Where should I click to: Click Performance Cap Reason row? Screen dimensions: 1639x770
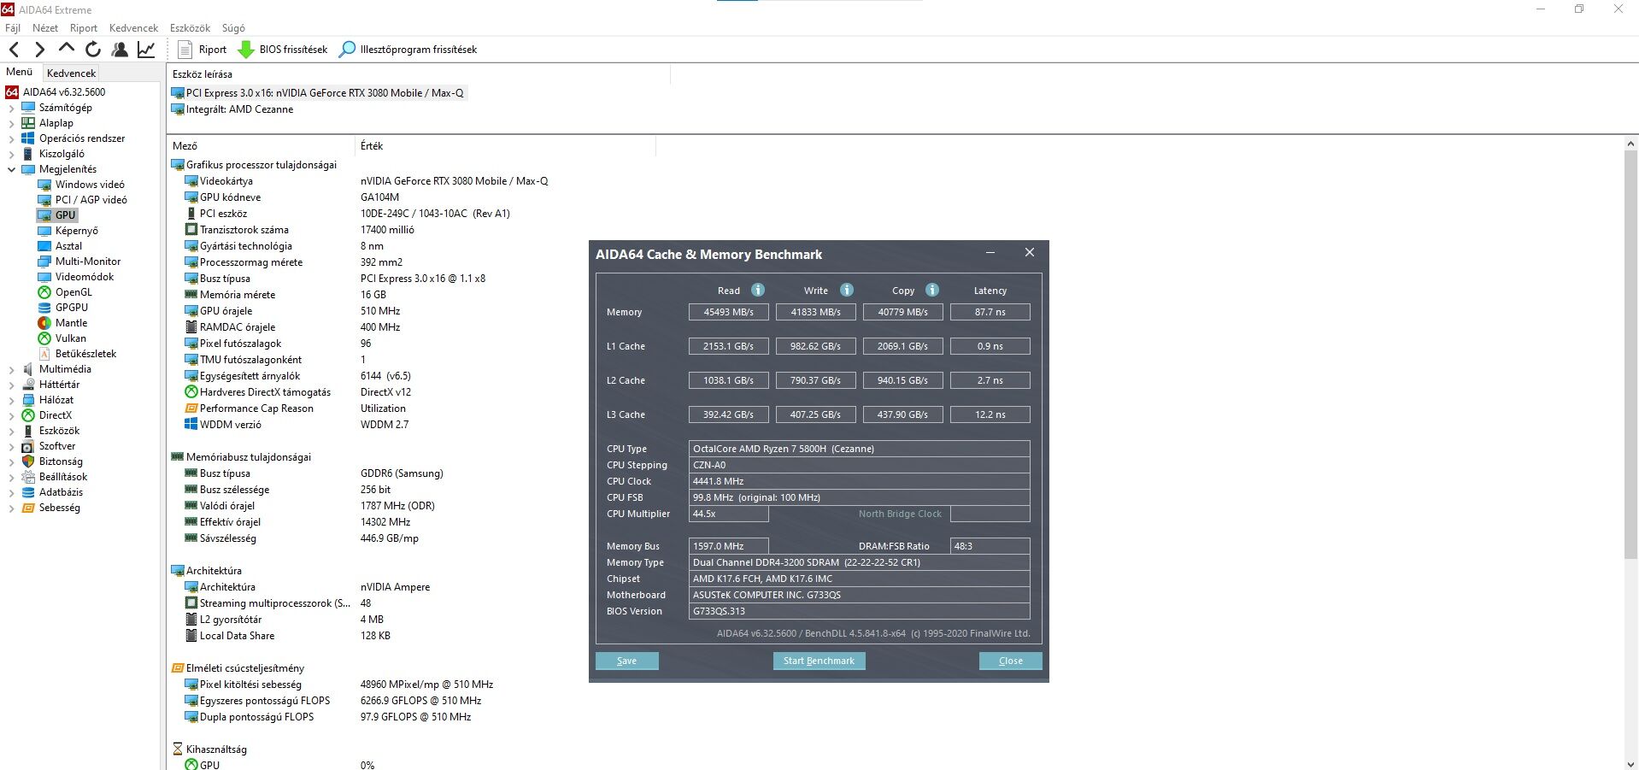point(296,409)
